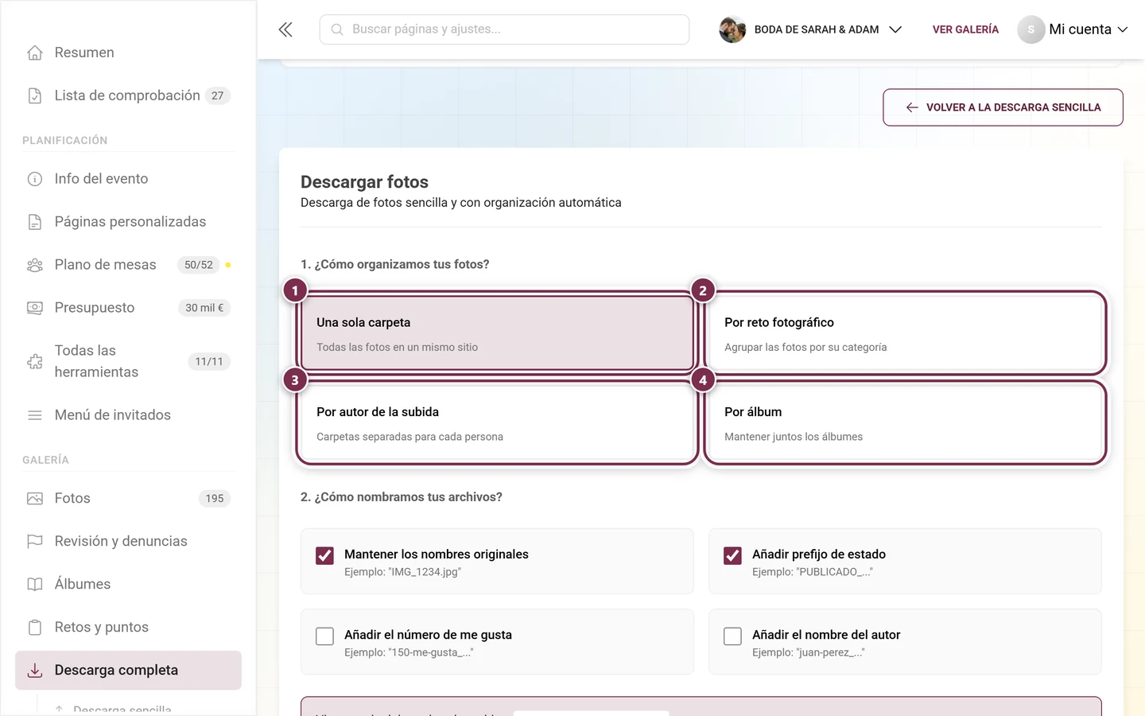Uncheck Añadir prefijo de estado
The height and width of the screenshot is (716, 1145).
[x=732, y=555]
